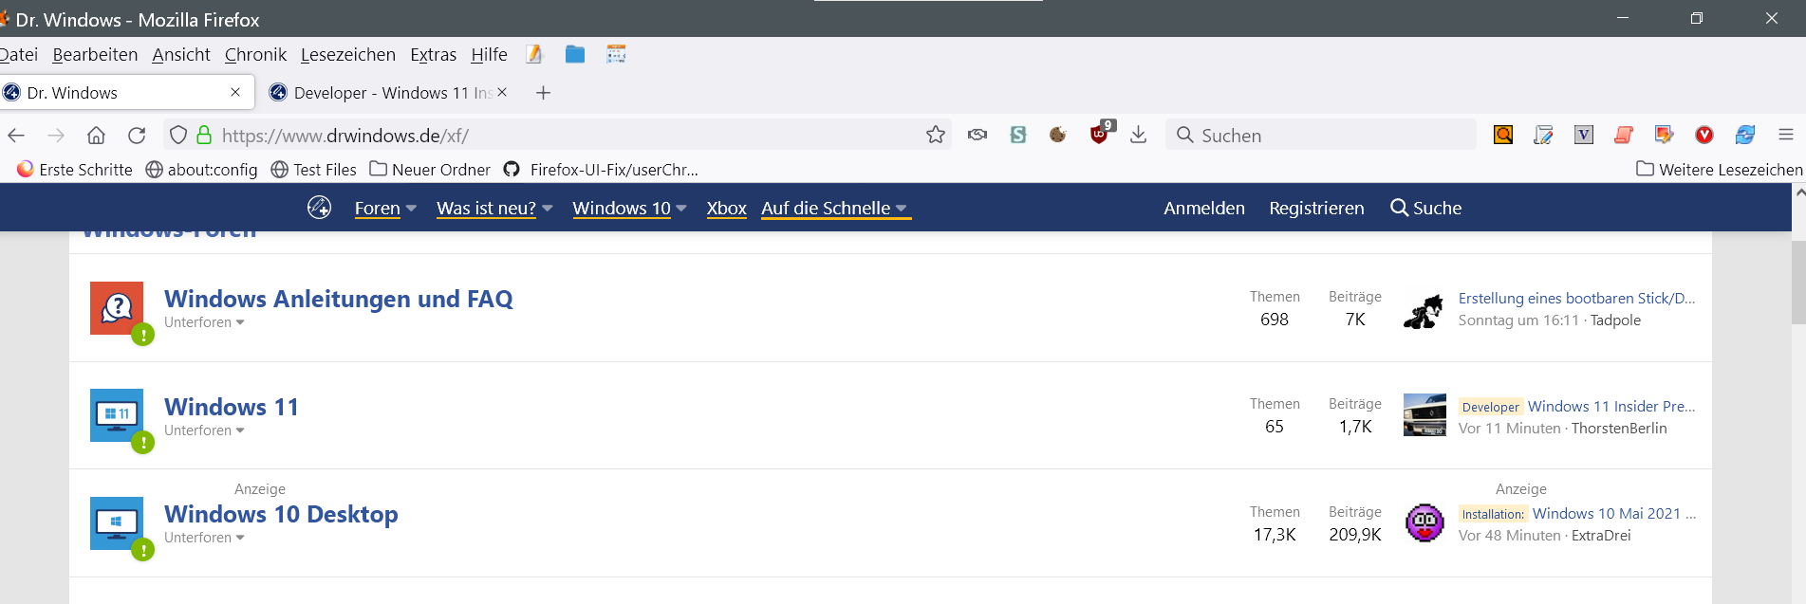This screenshot has height=604, width=1806.
Task: Open the Windows Anleitungen und FAQ forum
Action: pos(339,299)
